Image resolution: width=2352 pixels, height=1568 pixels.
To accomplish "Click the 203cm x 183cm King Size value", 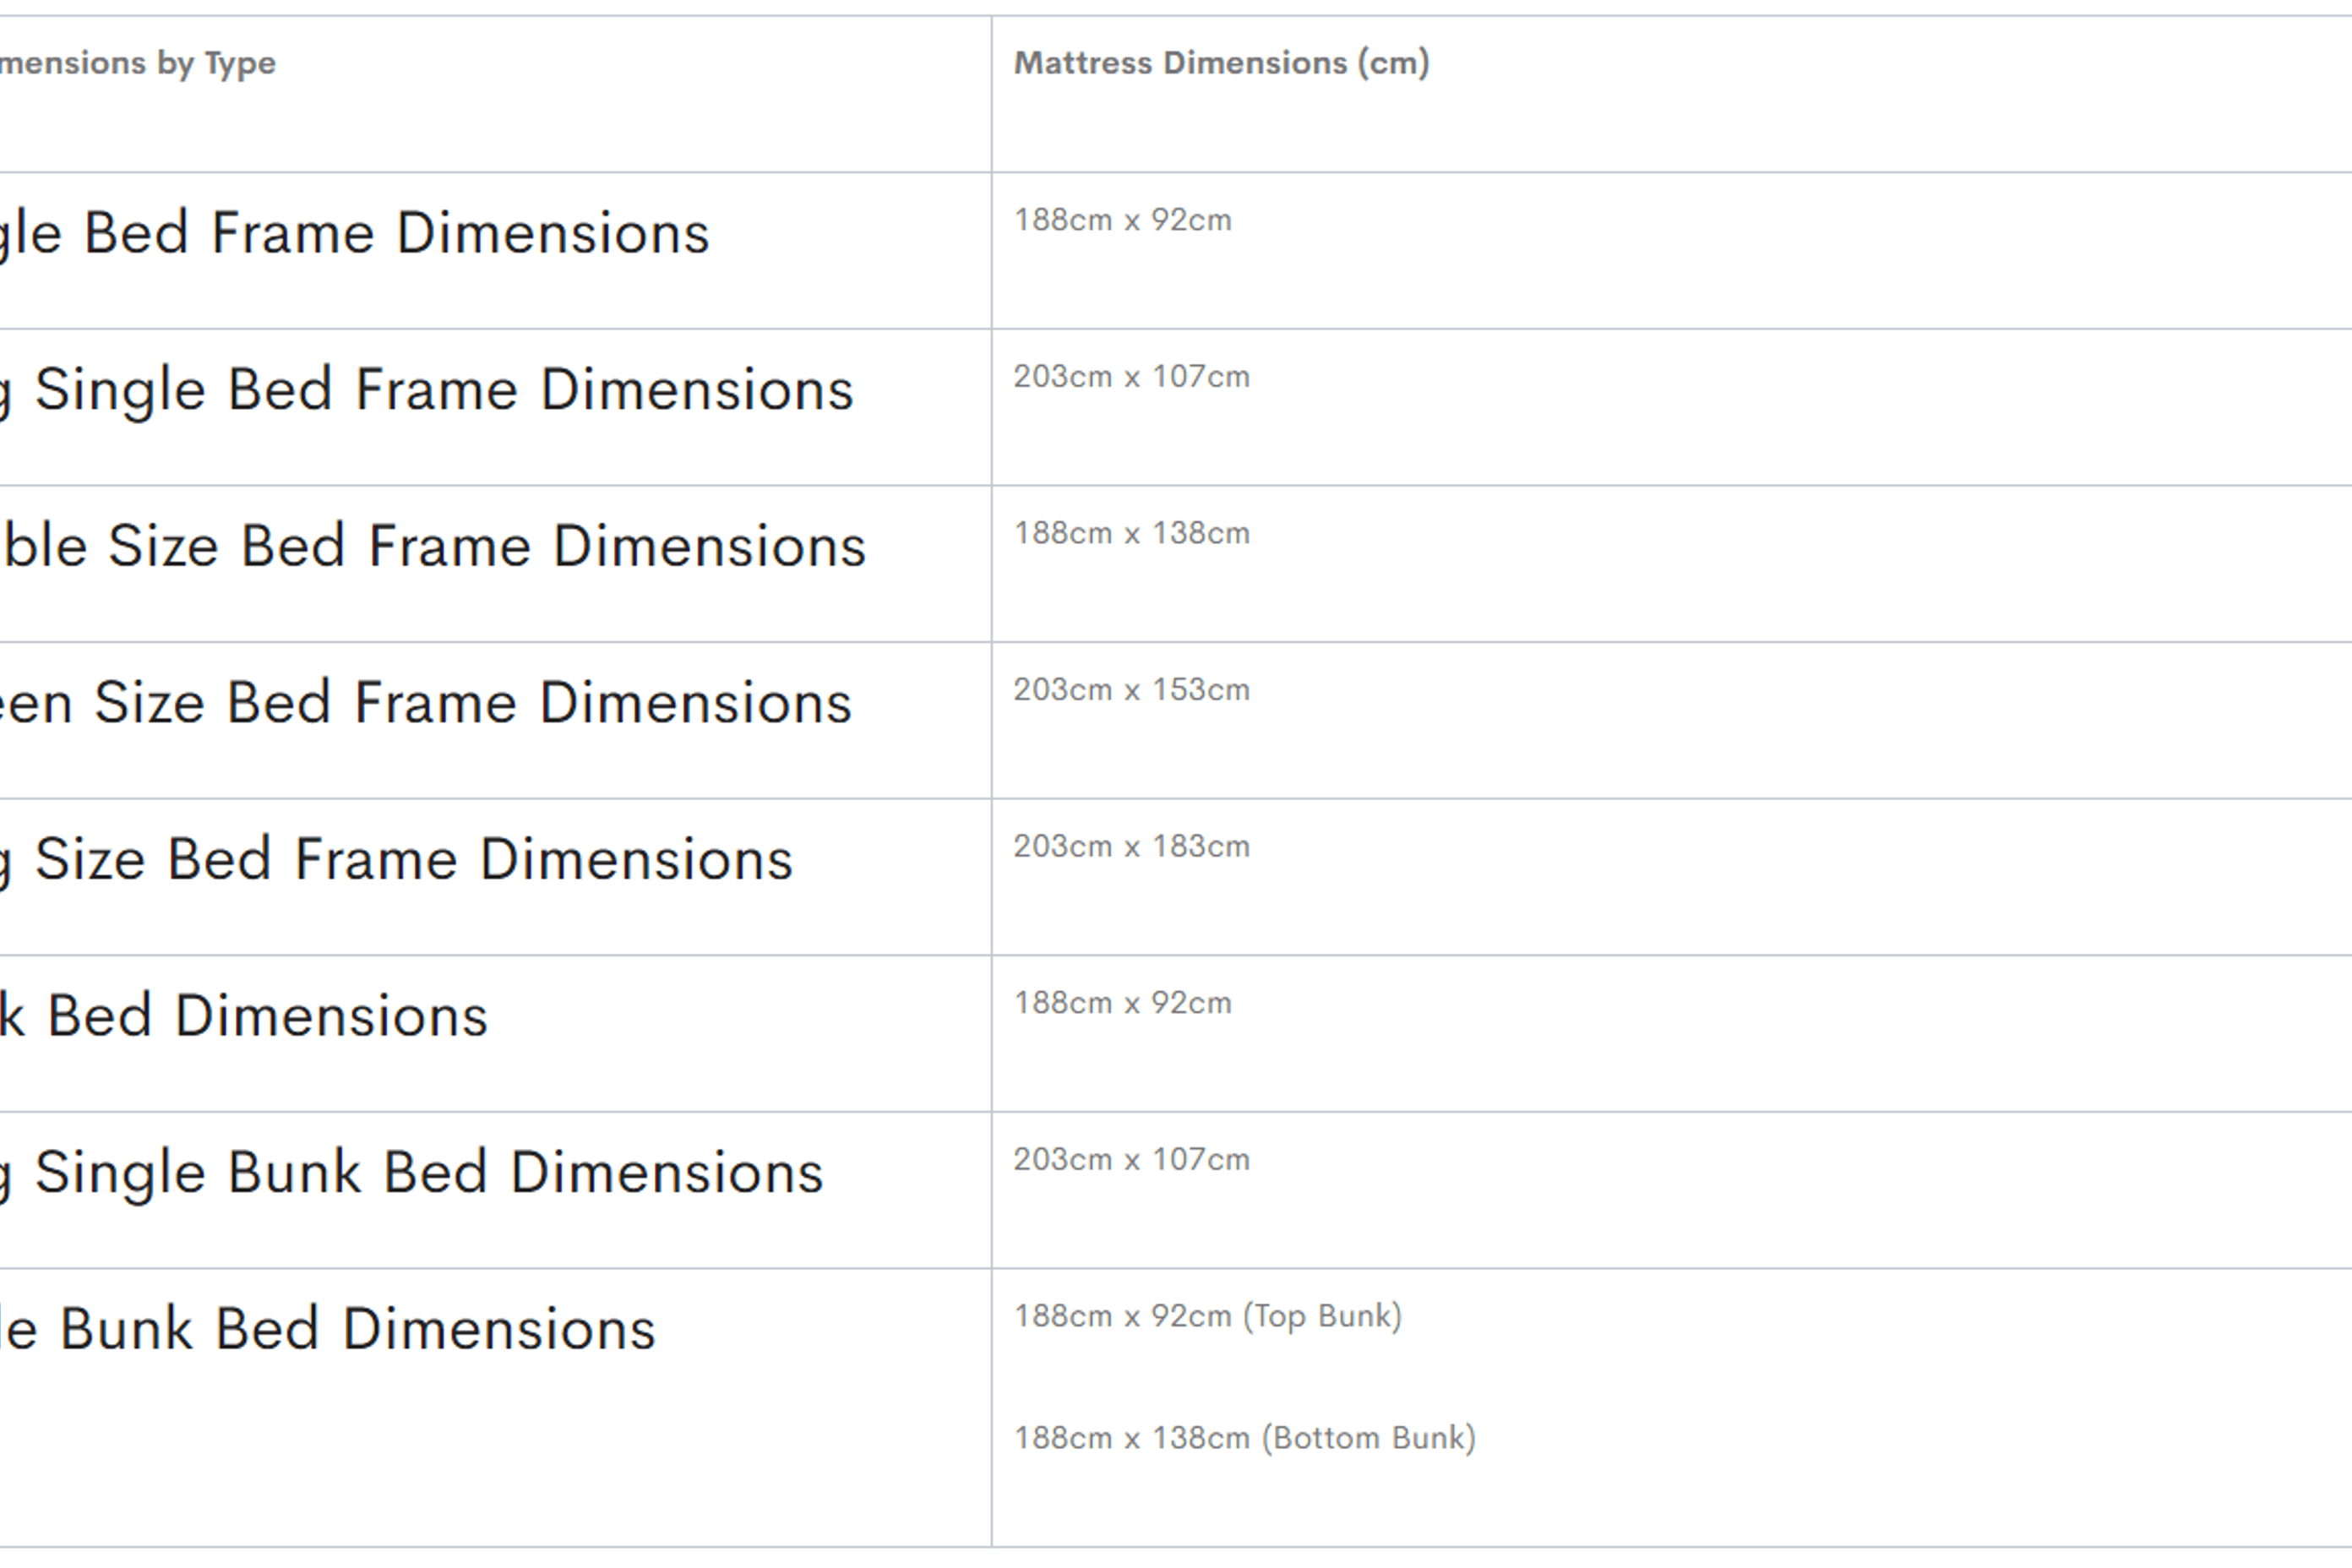I will (1131, 847).
